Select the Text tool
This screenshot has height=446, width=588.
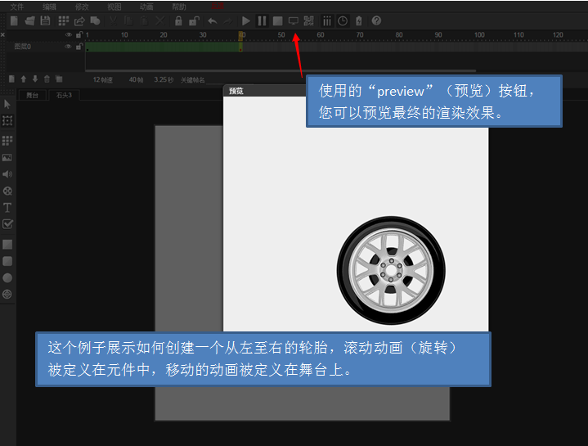pos(7,207)
